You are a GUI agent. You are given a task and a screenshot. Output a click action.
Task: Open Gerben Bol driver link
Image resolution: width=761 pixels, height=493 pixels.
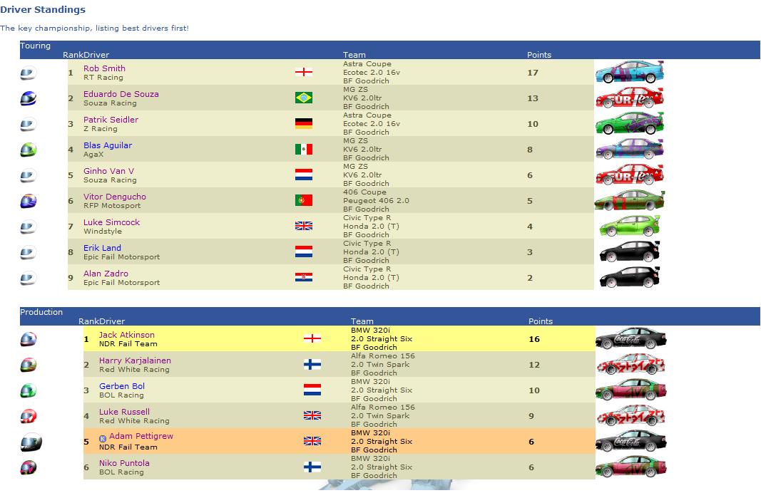tap(122, 386)
